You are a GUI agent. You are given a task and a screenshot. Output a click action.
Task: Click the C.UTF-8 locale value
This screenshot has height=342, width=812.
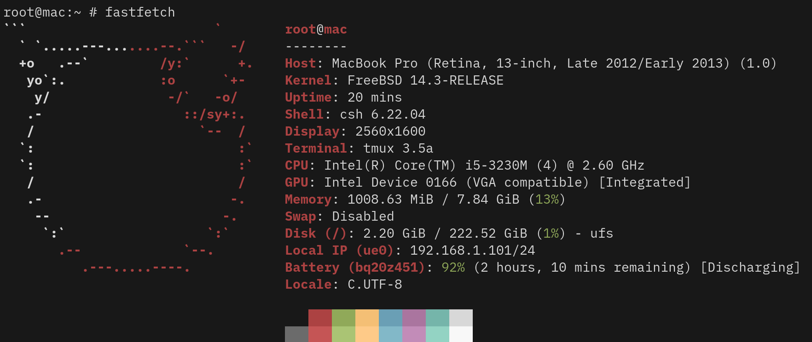click(x=375, y=285)
